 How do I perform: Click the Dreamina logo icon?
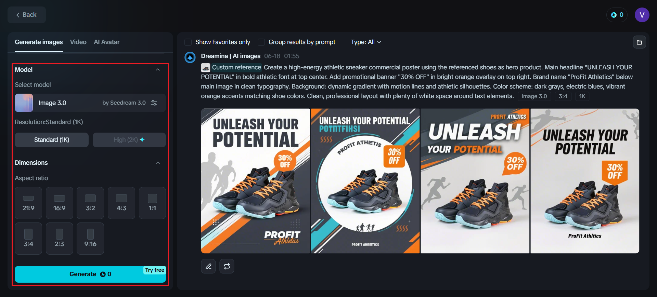tap(190, 57)
